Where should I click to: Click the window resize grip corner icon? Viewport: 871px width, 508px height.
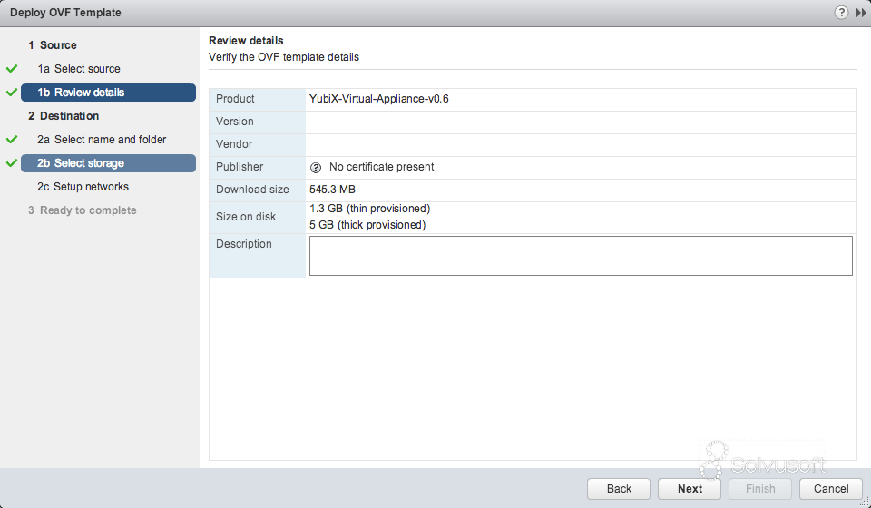click(x=865, y=502)
